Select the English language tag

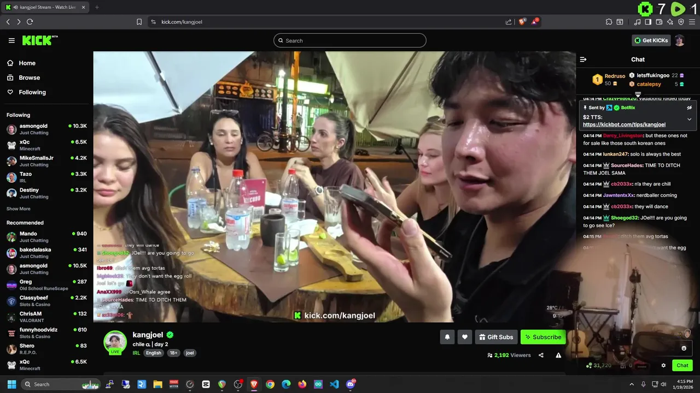[153, 353]
